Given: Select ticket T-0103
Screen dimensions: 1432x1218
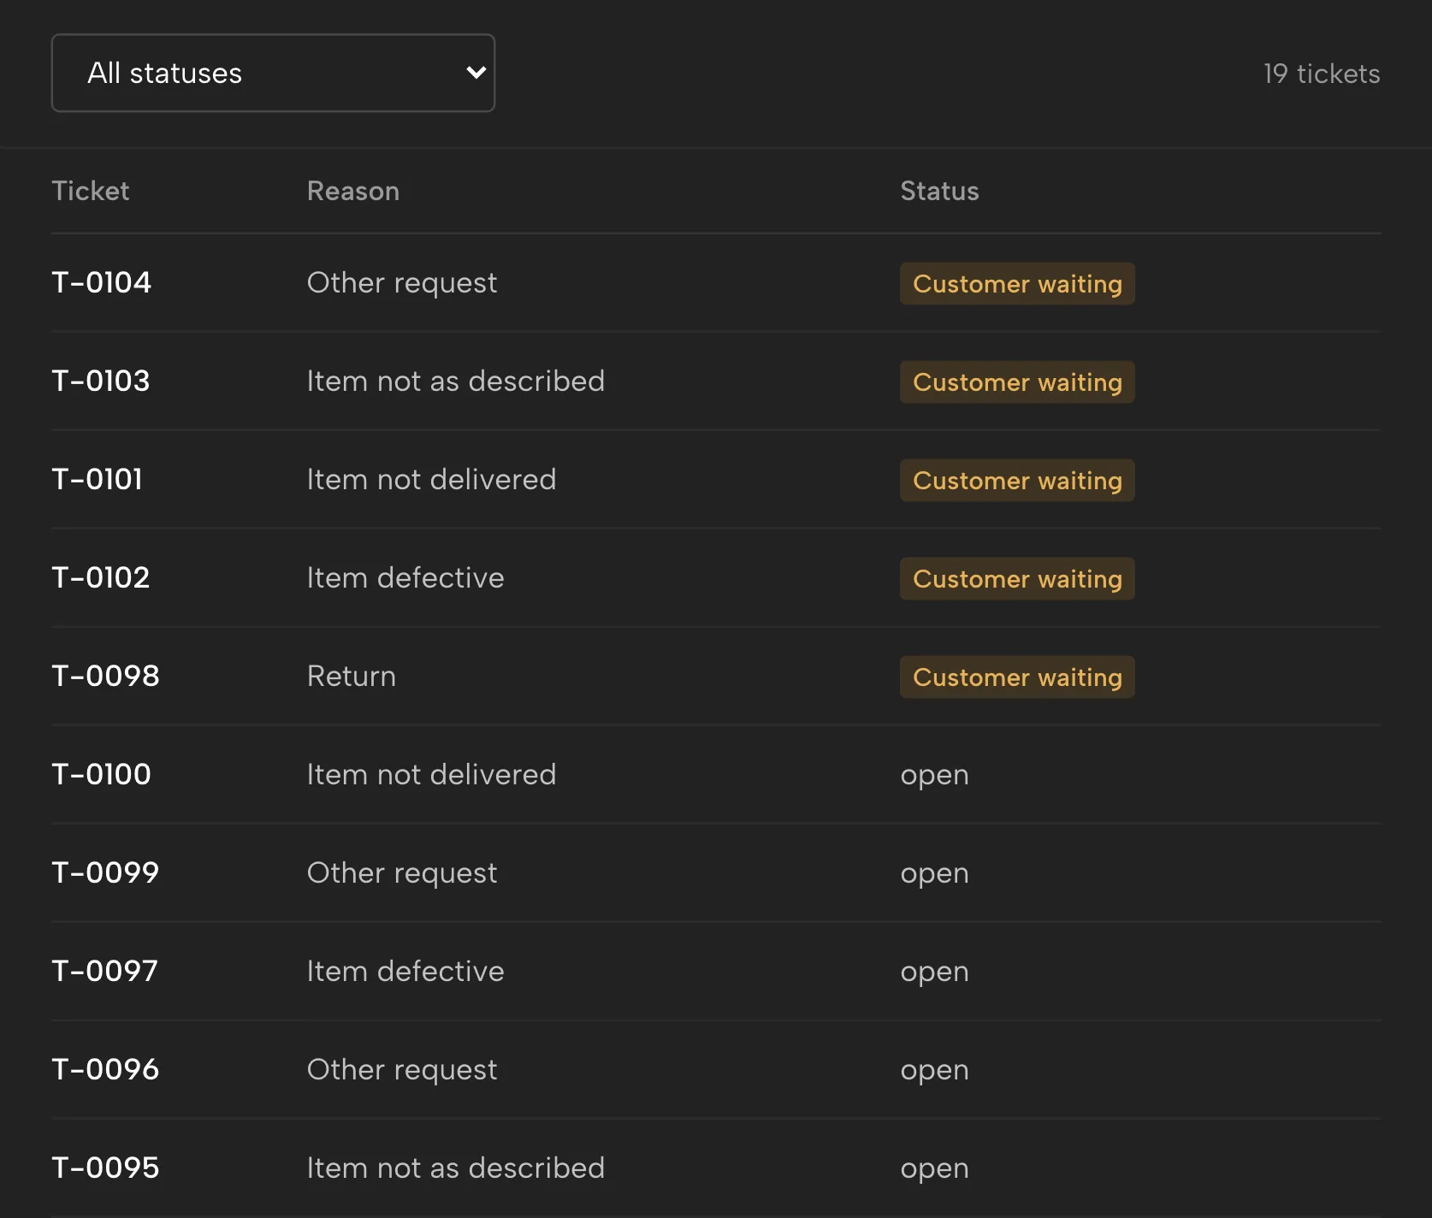Looking at the screenshot, I should pyautogui.click(x=100, y=381).
